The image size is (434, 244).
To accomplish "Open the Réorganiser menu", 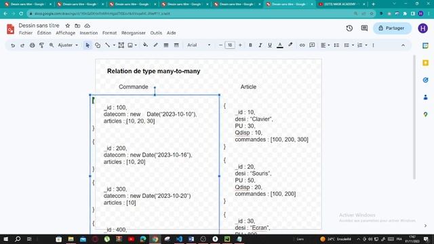I will click(x=134, y=33).
